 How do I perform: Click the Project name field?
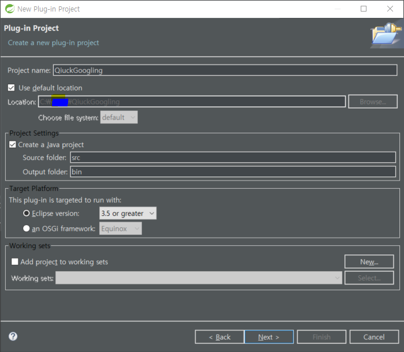225,70
